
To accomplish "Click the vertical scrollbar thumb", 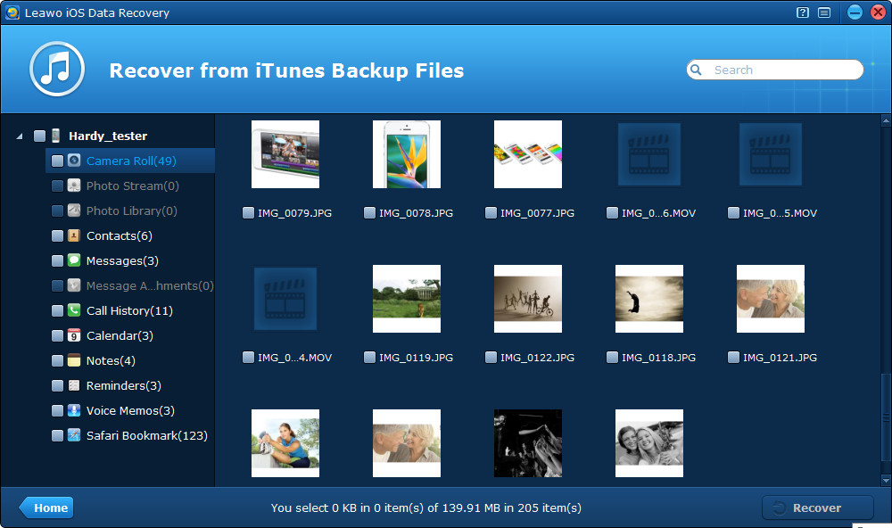I will tap(886, 417).
